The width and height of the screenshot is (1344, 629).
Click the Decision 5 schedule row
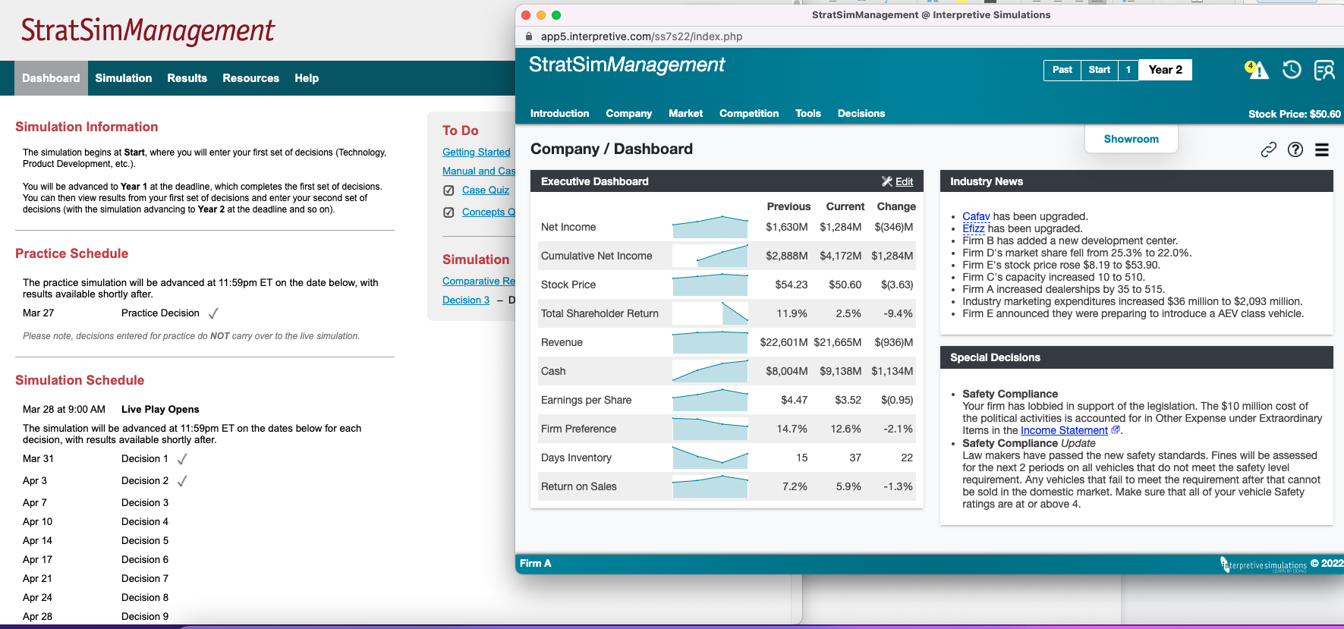coord(96,540)
